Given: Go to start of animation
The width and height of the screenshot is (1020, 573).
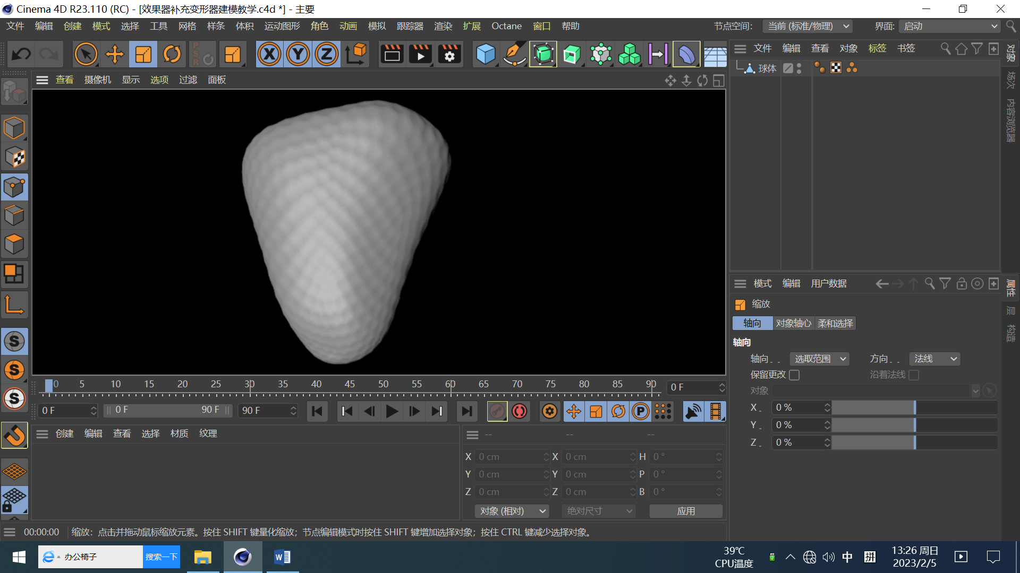Looking at the screenshot, I should [x=317, y=411].
